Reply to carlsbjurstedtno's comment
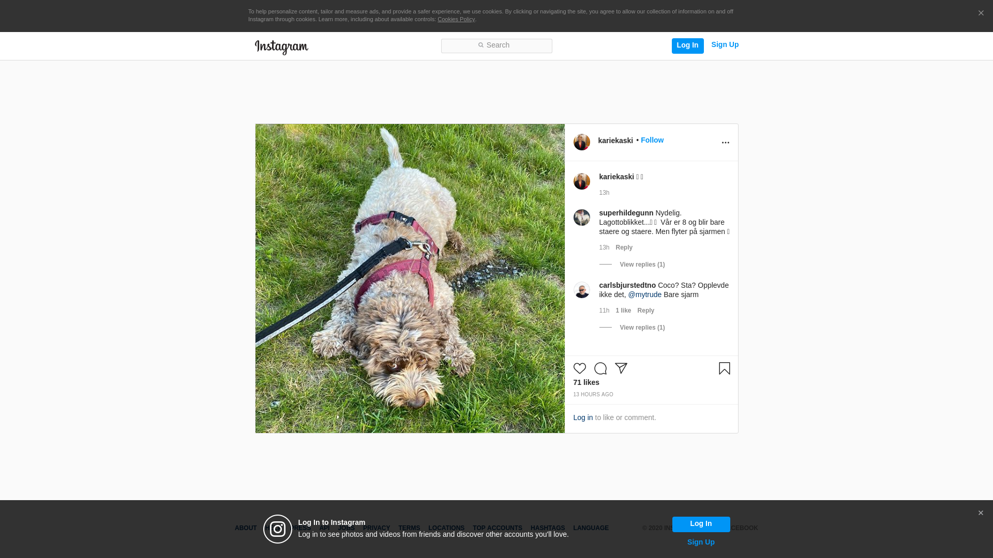Viewport: 993px width, 558px height. point(645,311)
